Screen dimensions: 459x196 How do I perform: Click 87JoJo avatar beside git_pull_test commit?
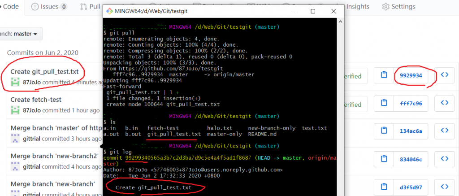pos(15,83)
